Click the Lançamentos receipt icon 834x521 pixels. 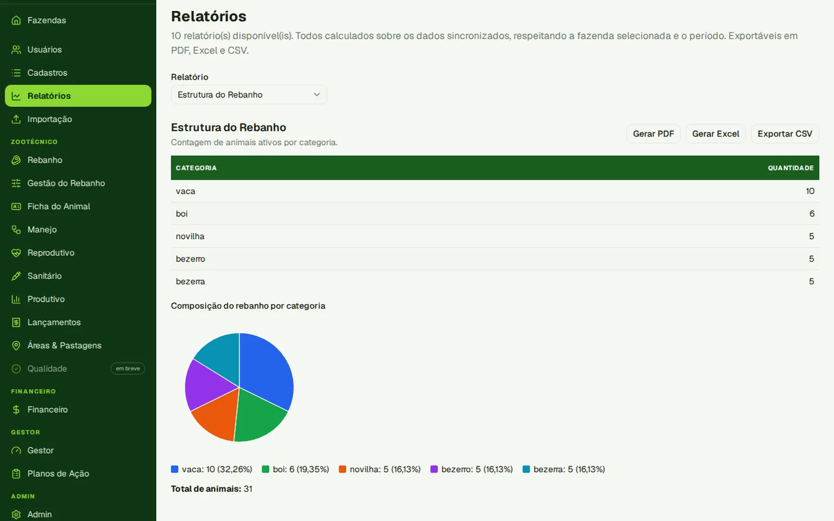(16, 322)
